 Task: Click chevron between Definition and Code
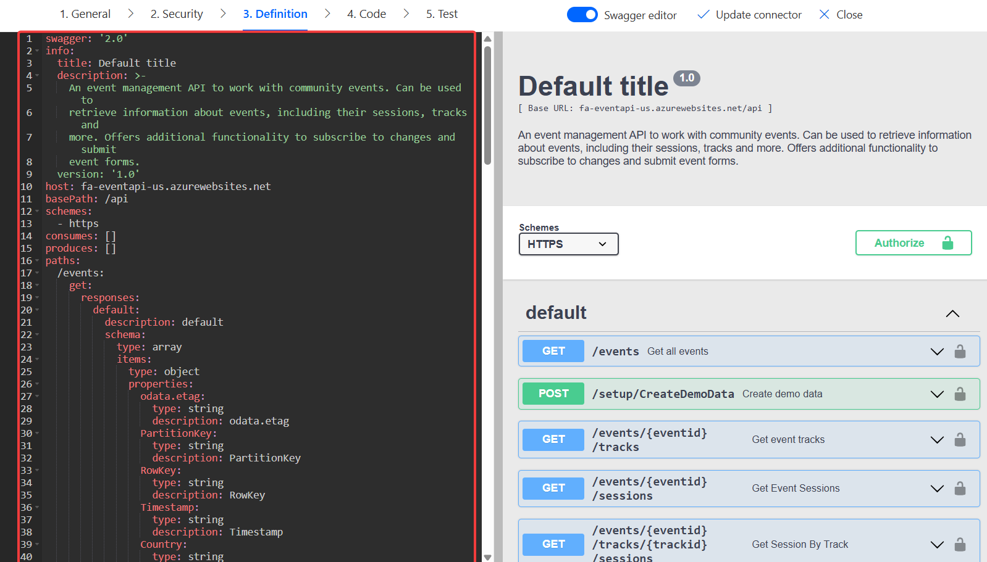pos(327,14)
